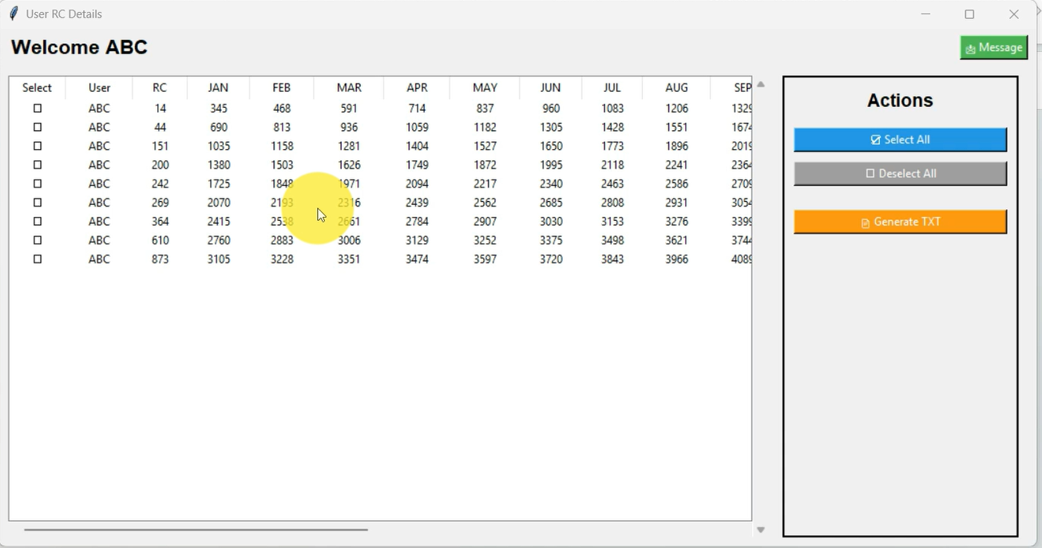This screenshot has width=1042, height=548.
Task: Tick the checkbox for RC 44 row
Action: click(37, 128)
